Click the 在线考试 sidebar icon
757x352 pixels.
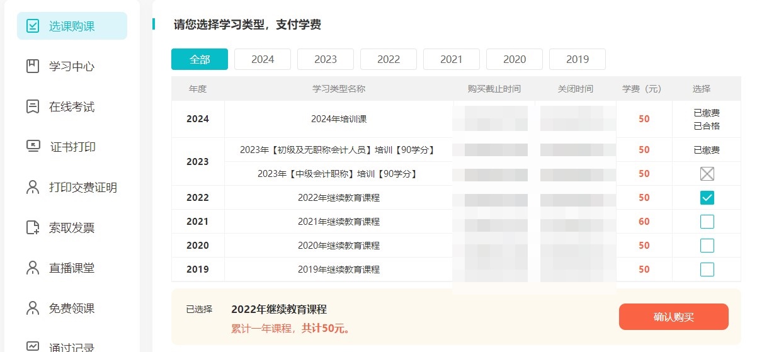[33, 106]
